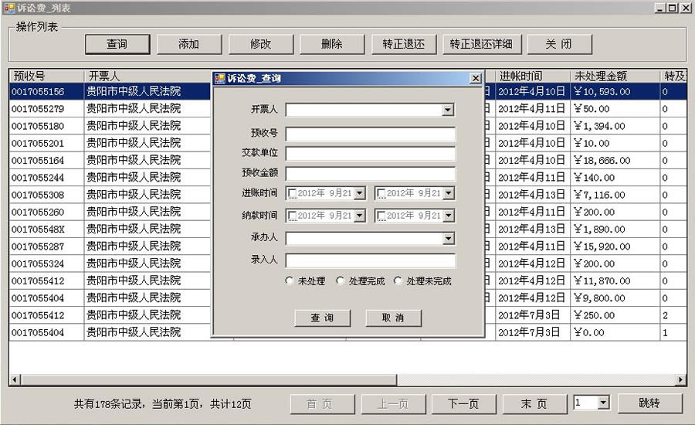The image size is (695, 425).
Task: Go to 末 页
Action: click(534, 403)
